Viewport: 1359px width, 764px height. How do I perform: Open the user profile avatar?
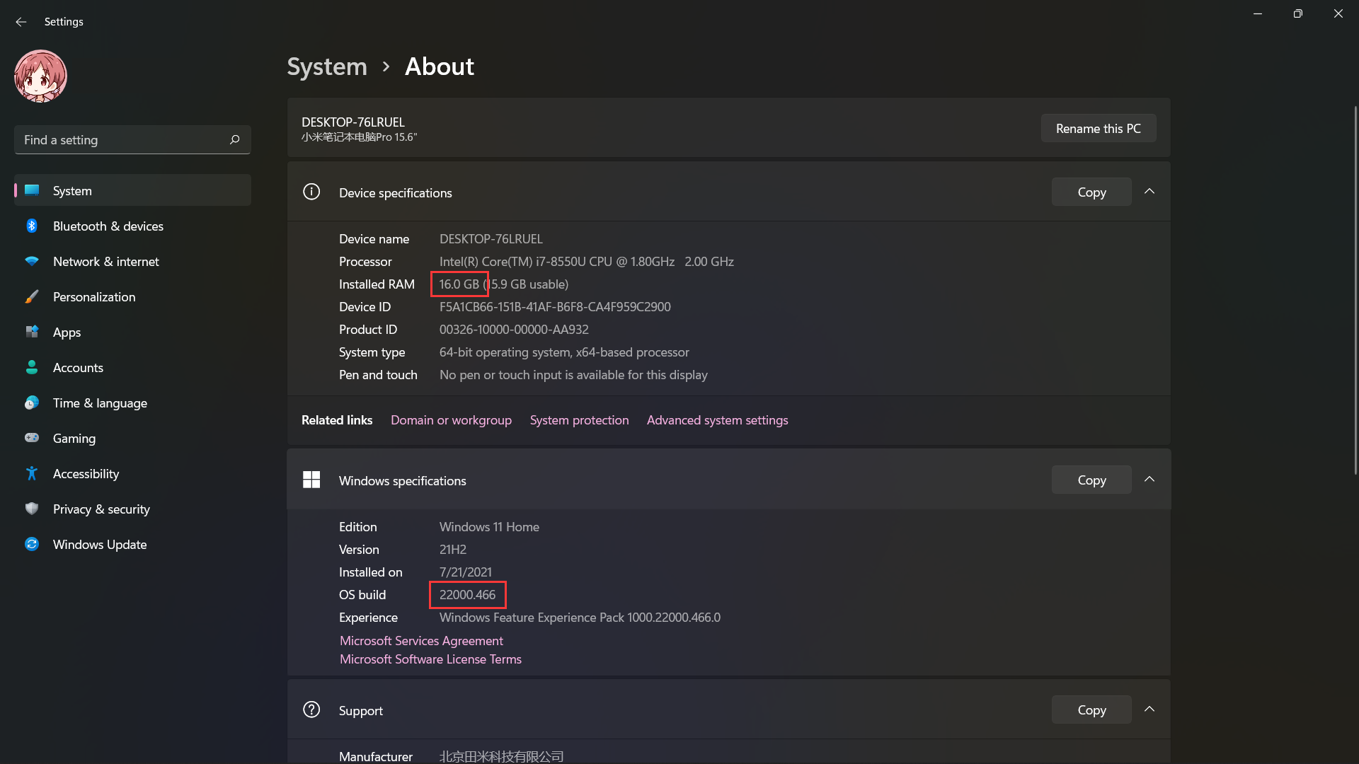point(40,76)
